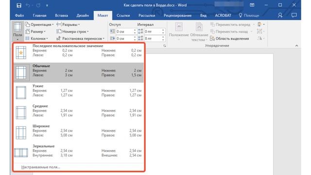This screenshot has height=175, width=311.
Task: Open the Файл tab
Action: tap(19, 16)
